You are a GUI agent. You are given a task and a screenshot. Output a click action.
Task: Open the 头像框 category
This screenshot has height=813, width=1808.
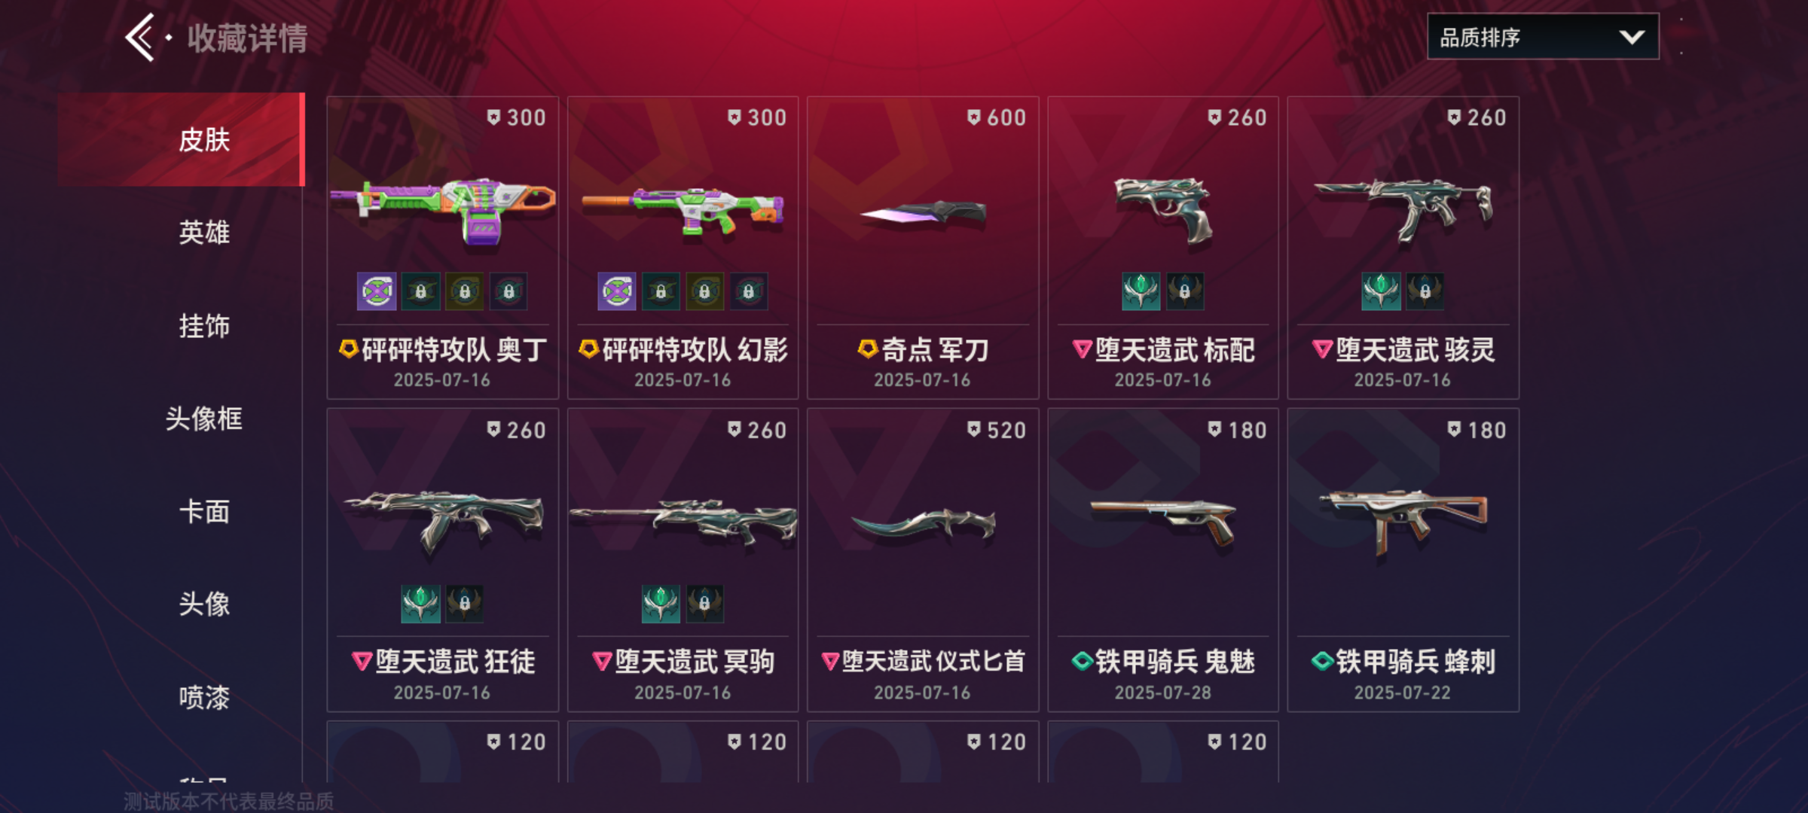[x=204, y=419]
